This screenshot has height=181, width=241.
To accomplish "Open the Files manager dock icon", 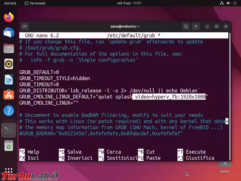I will coord(9,48).
